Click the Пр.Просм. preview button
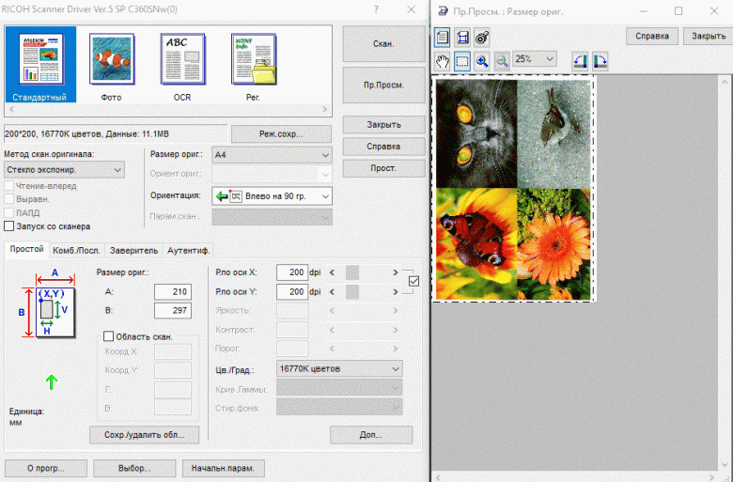The height and width of the screenshot is (482, 733). tap(383, 86)
